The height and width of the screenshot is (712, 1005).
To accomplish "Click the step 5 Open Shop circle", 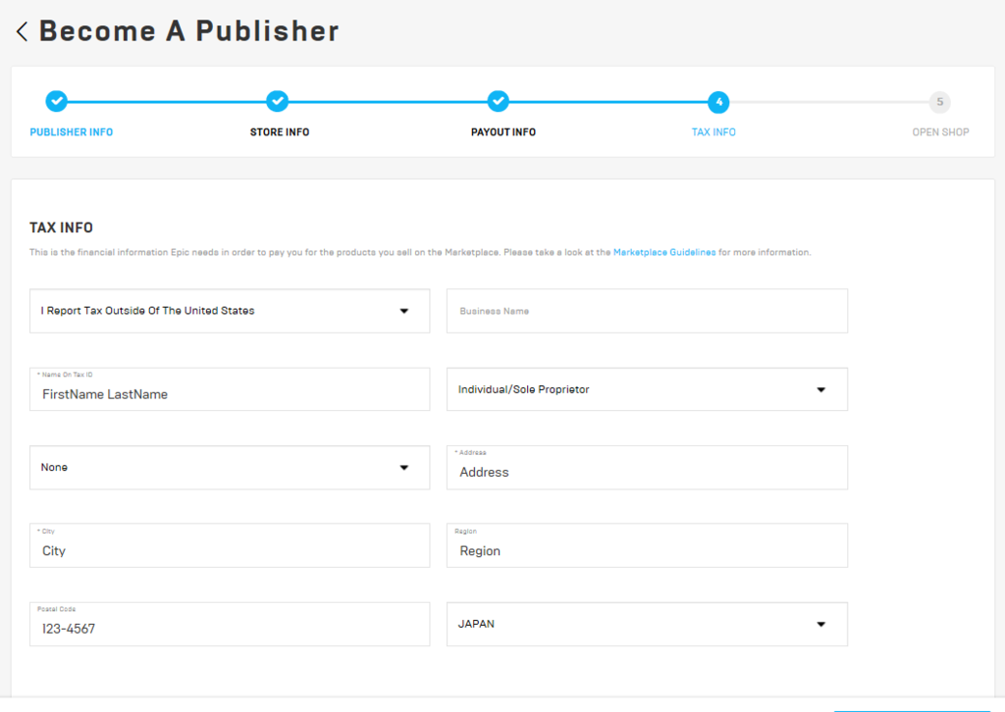I will point(939,102).
